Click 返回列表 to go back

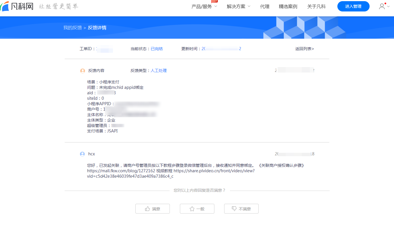tap(304, 49)
